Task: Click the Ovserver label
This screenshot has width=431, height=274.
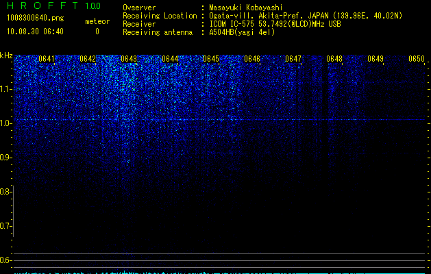Action: (x=139, y=8)
